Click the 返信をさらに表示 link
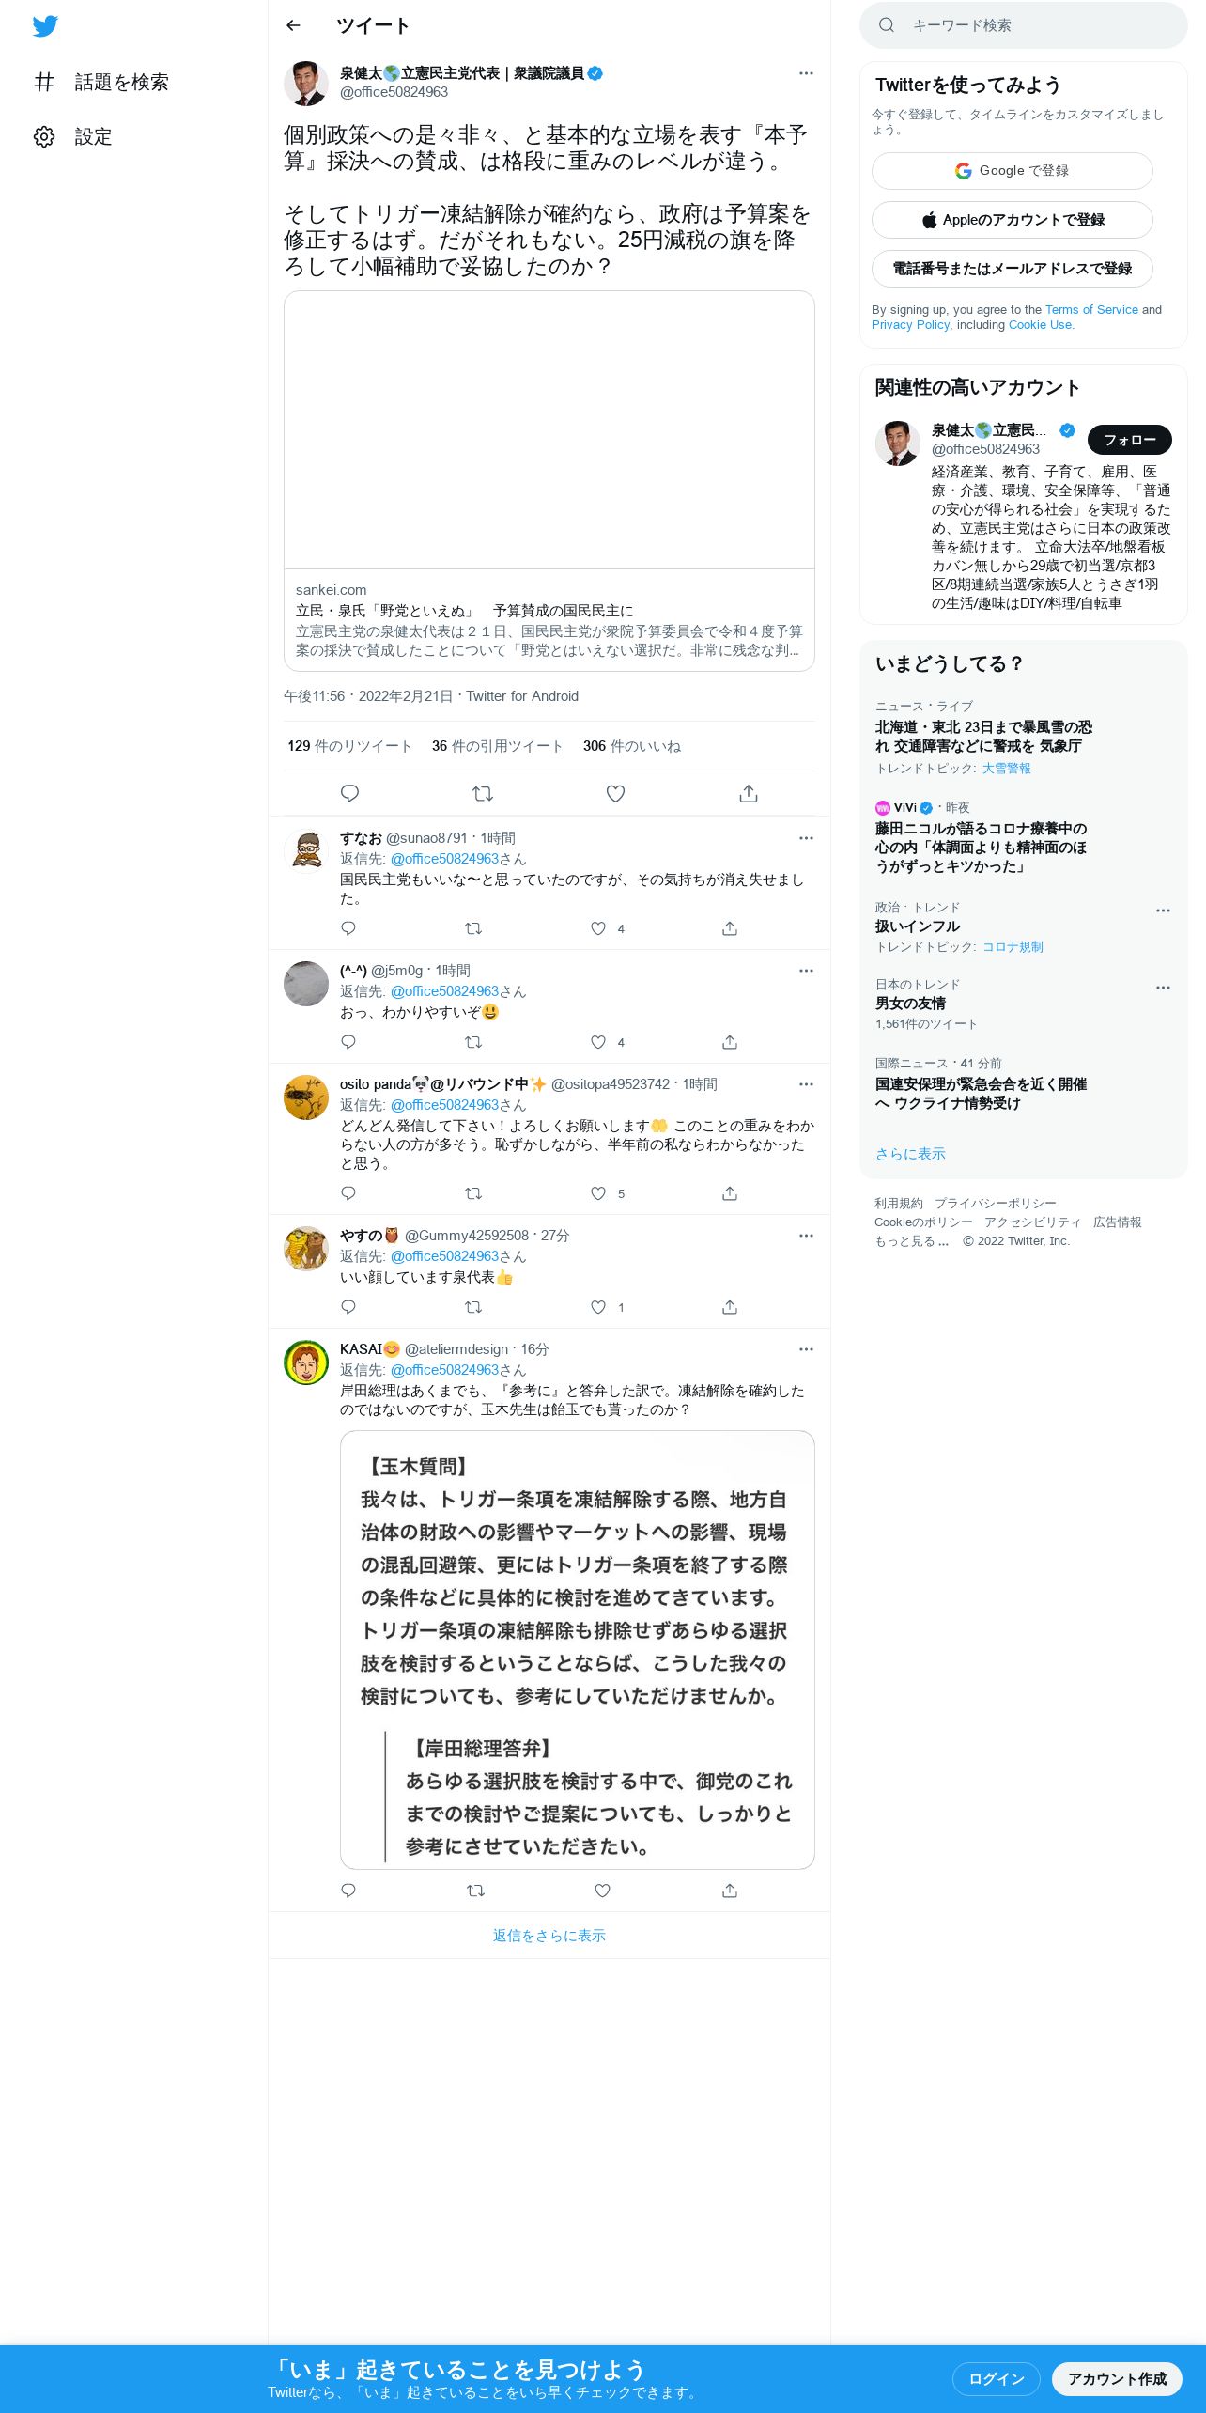1206x2413 pixels. coord(549,1935)
